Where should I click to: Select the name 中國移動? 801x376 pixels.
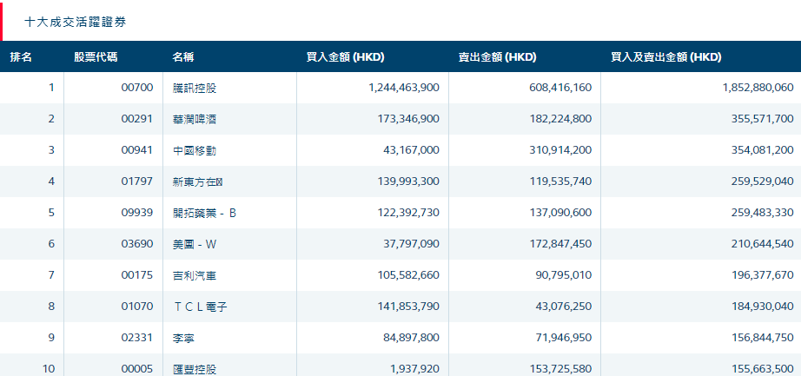pos(195,150)
